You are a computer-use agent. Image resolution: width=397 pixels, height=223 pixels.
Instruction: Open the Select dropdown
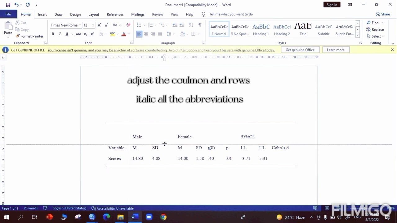(375, 36)
